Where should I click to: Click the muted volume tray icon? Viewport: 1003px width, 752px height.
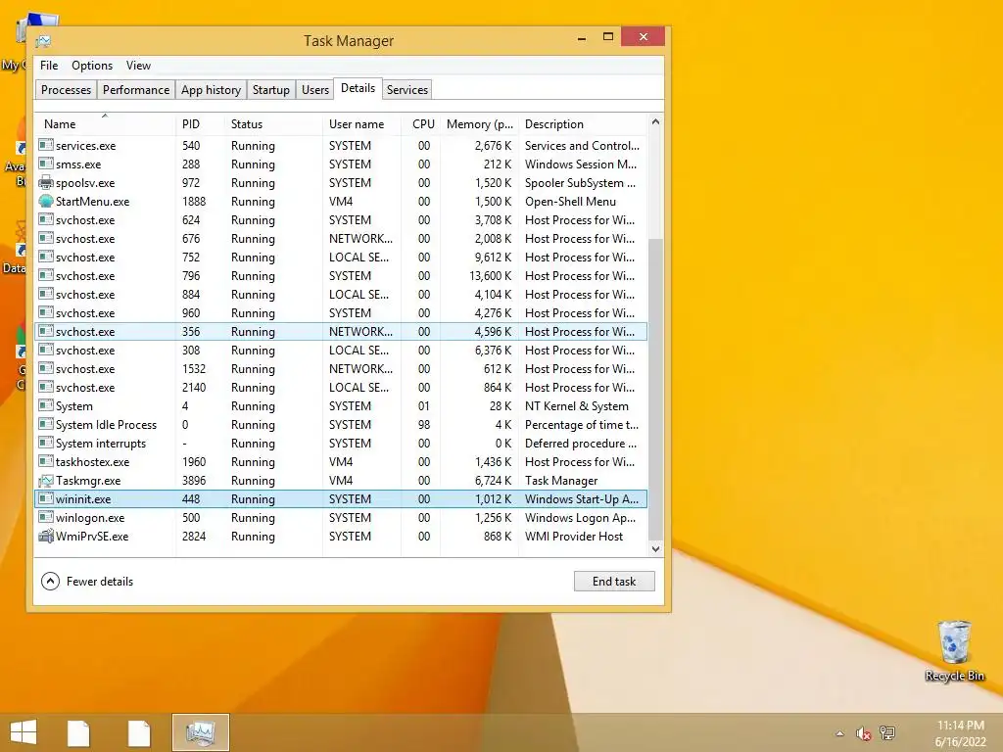coord(864,733)
